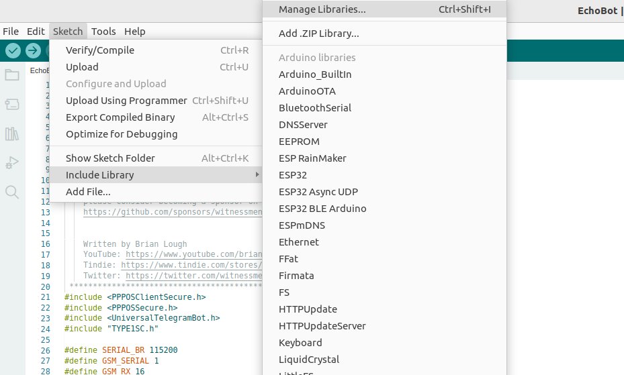Select Add .ZIP Library...

click(384, 34)
